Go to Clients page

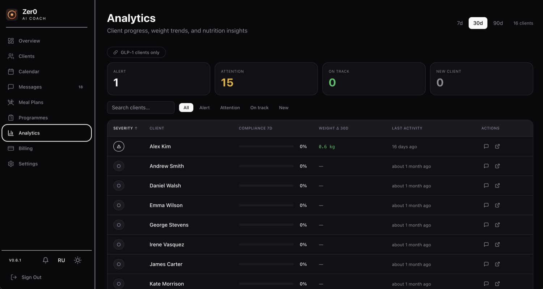click(47, 56)
